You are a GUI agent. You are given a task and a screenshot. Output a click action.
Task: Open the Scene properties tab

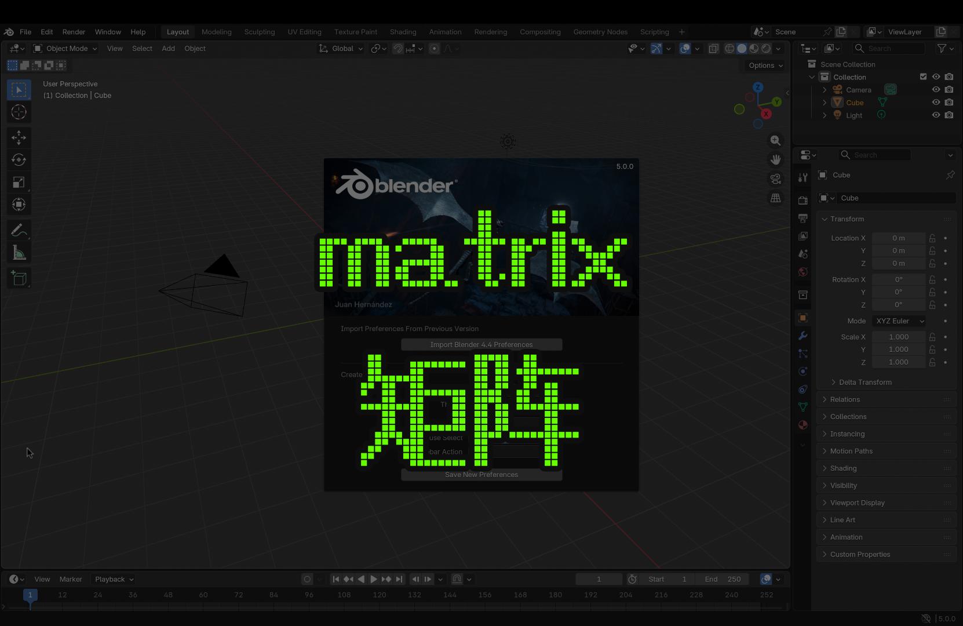pos(802,254)
